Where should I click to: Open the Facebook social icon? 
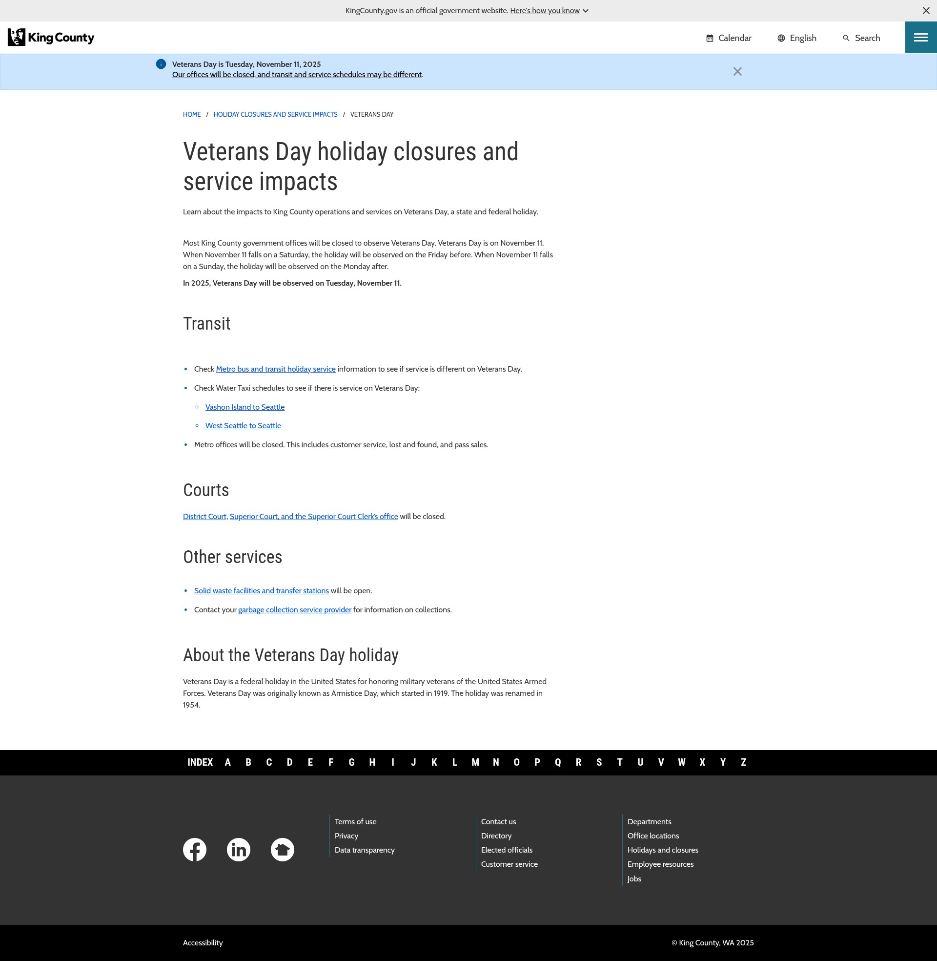pos(195,849)
